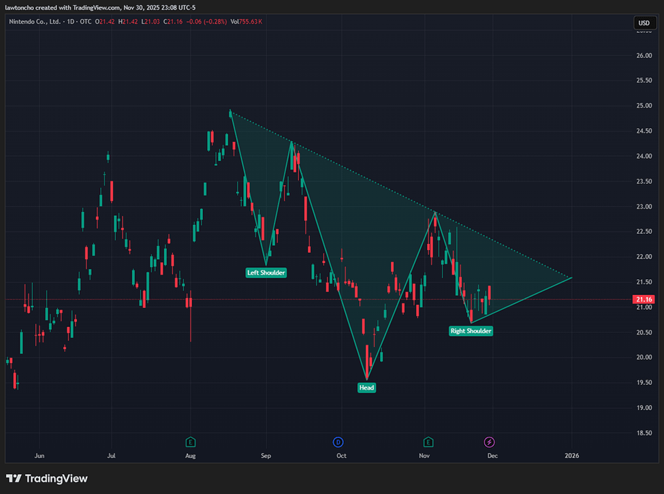Click the Oct label on time axis
664x494 pixels.
click(x=341, y=456)
